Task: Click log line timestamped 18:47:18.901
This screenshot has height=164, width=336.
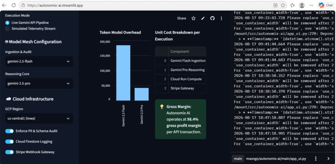Action: point(284,133)
